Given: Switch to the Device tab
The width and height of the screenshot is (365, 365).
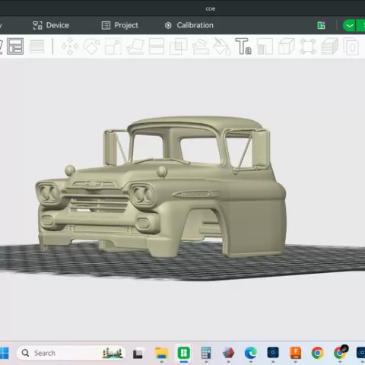Looking at the screenshot, I should (51, 25).
